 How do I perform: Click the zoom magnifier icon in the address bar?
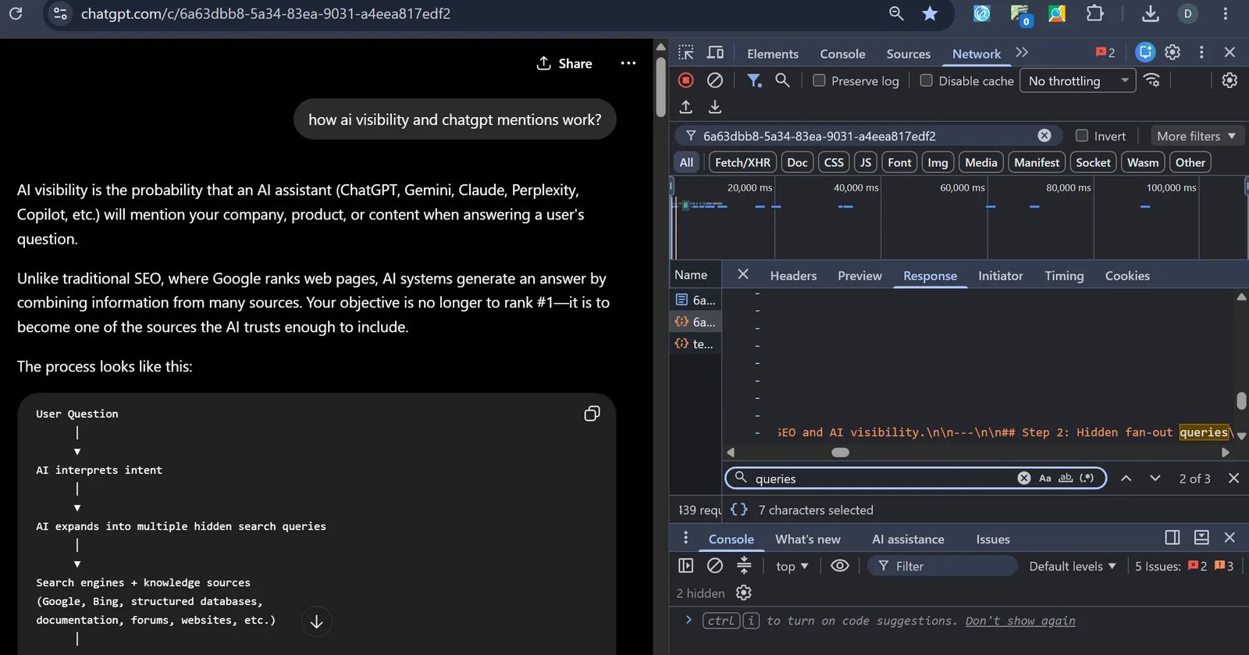coord(896,13)
